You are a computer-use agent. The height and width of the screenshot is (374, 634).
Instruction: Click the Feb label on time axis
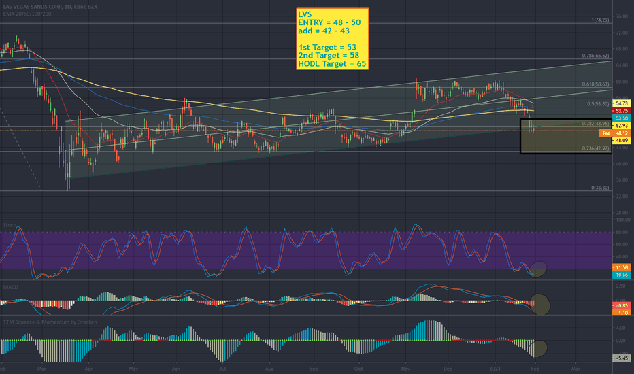pyautogui.click(x=535, y=369)
